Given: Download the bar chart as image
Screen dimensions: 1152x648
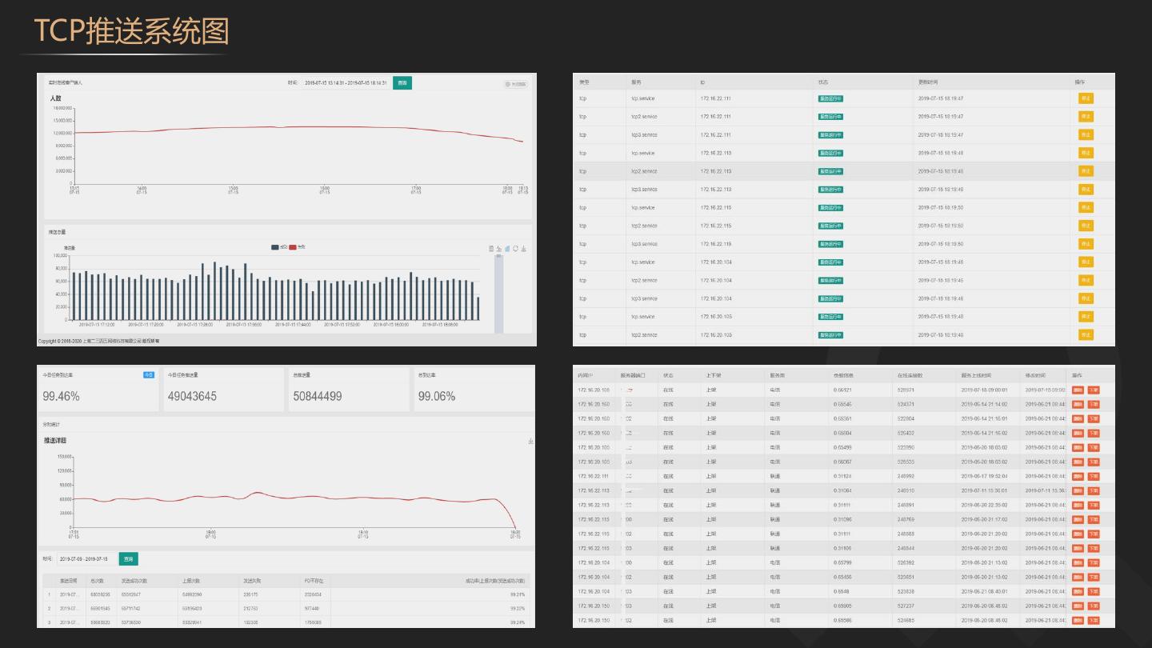Looking at the screenshot, I should [x=524, y=249].
